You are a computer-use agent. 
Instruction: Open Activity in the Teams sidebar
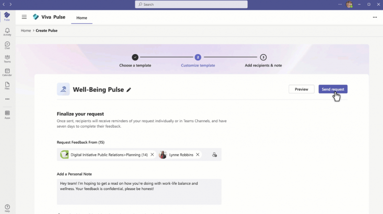[x=7, y=32]
